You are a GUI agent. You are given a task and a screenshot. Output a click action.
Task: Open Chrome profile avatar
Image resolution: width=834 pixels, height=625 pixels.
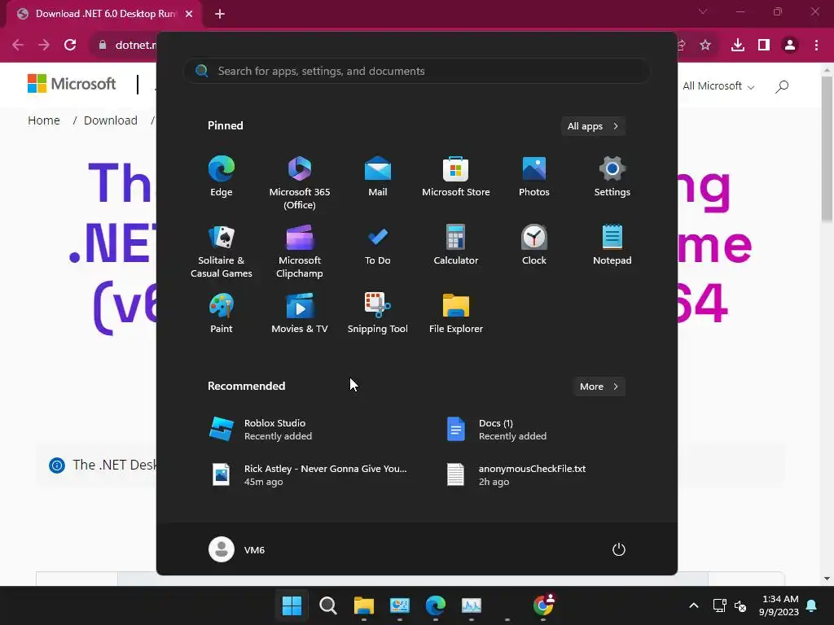(x=790, y=45)
